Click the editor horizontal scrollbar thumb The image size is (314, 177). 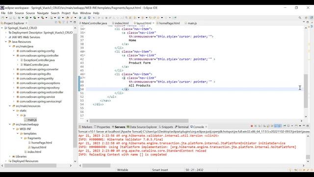click(139, 121)
